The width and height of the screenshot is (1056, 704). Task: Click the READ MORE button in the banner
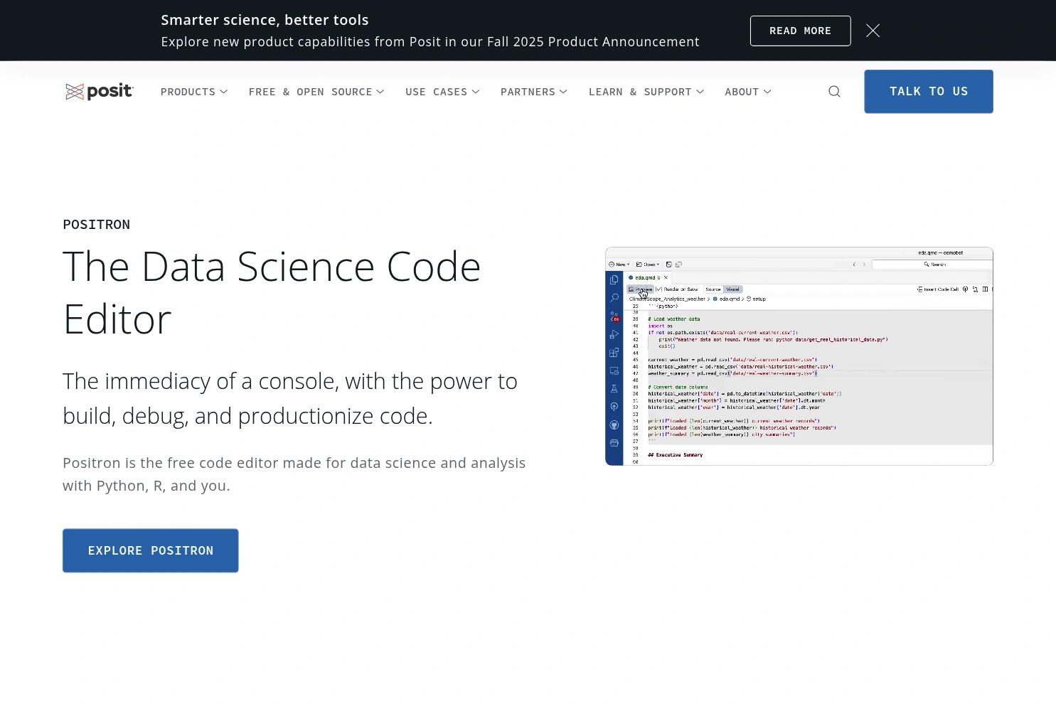pos(800,31)
